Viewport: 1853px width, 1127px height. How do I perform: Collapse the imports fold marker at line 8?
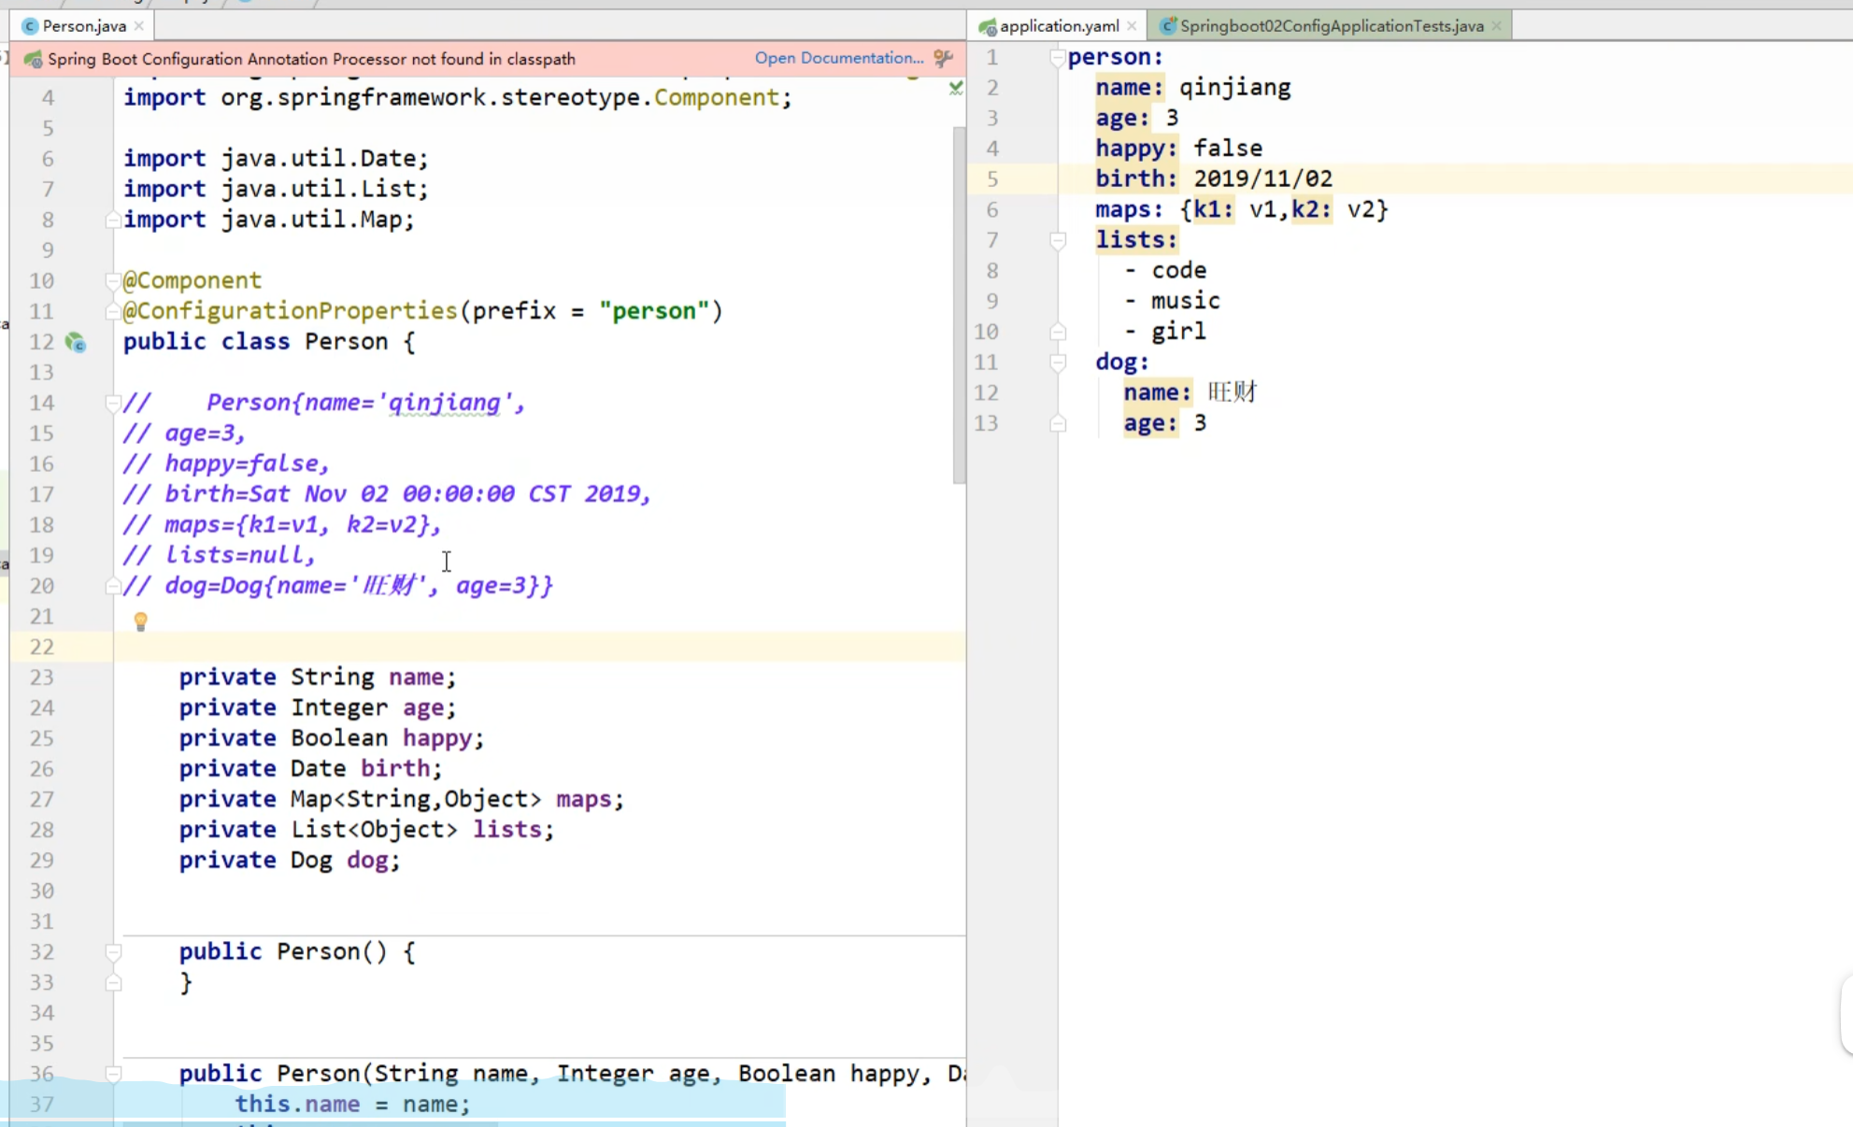(113, 221)
